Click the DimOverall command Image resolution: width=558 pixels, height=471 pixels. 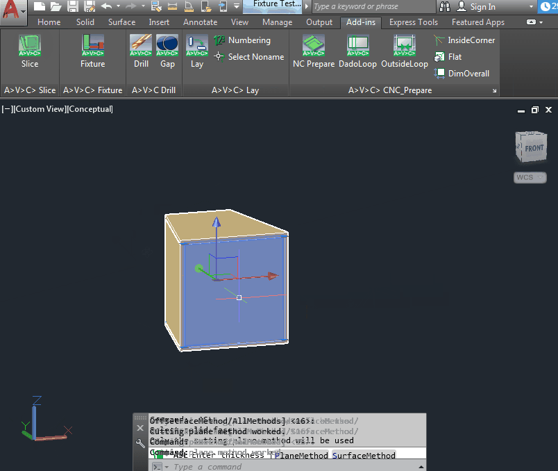(x=462, y=74)
